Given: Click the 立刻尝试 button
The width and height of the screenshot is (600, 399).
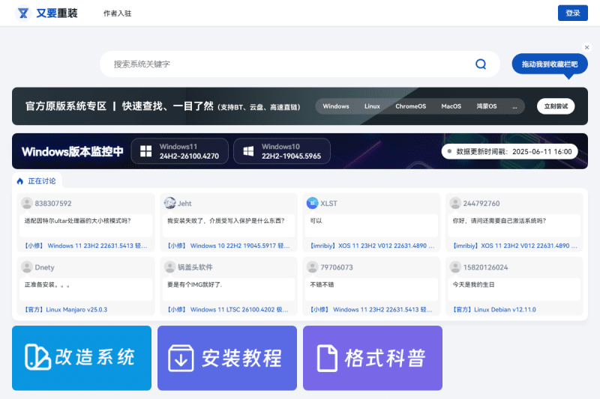Looking at the screenshot, I should click(x=556, y=106).
